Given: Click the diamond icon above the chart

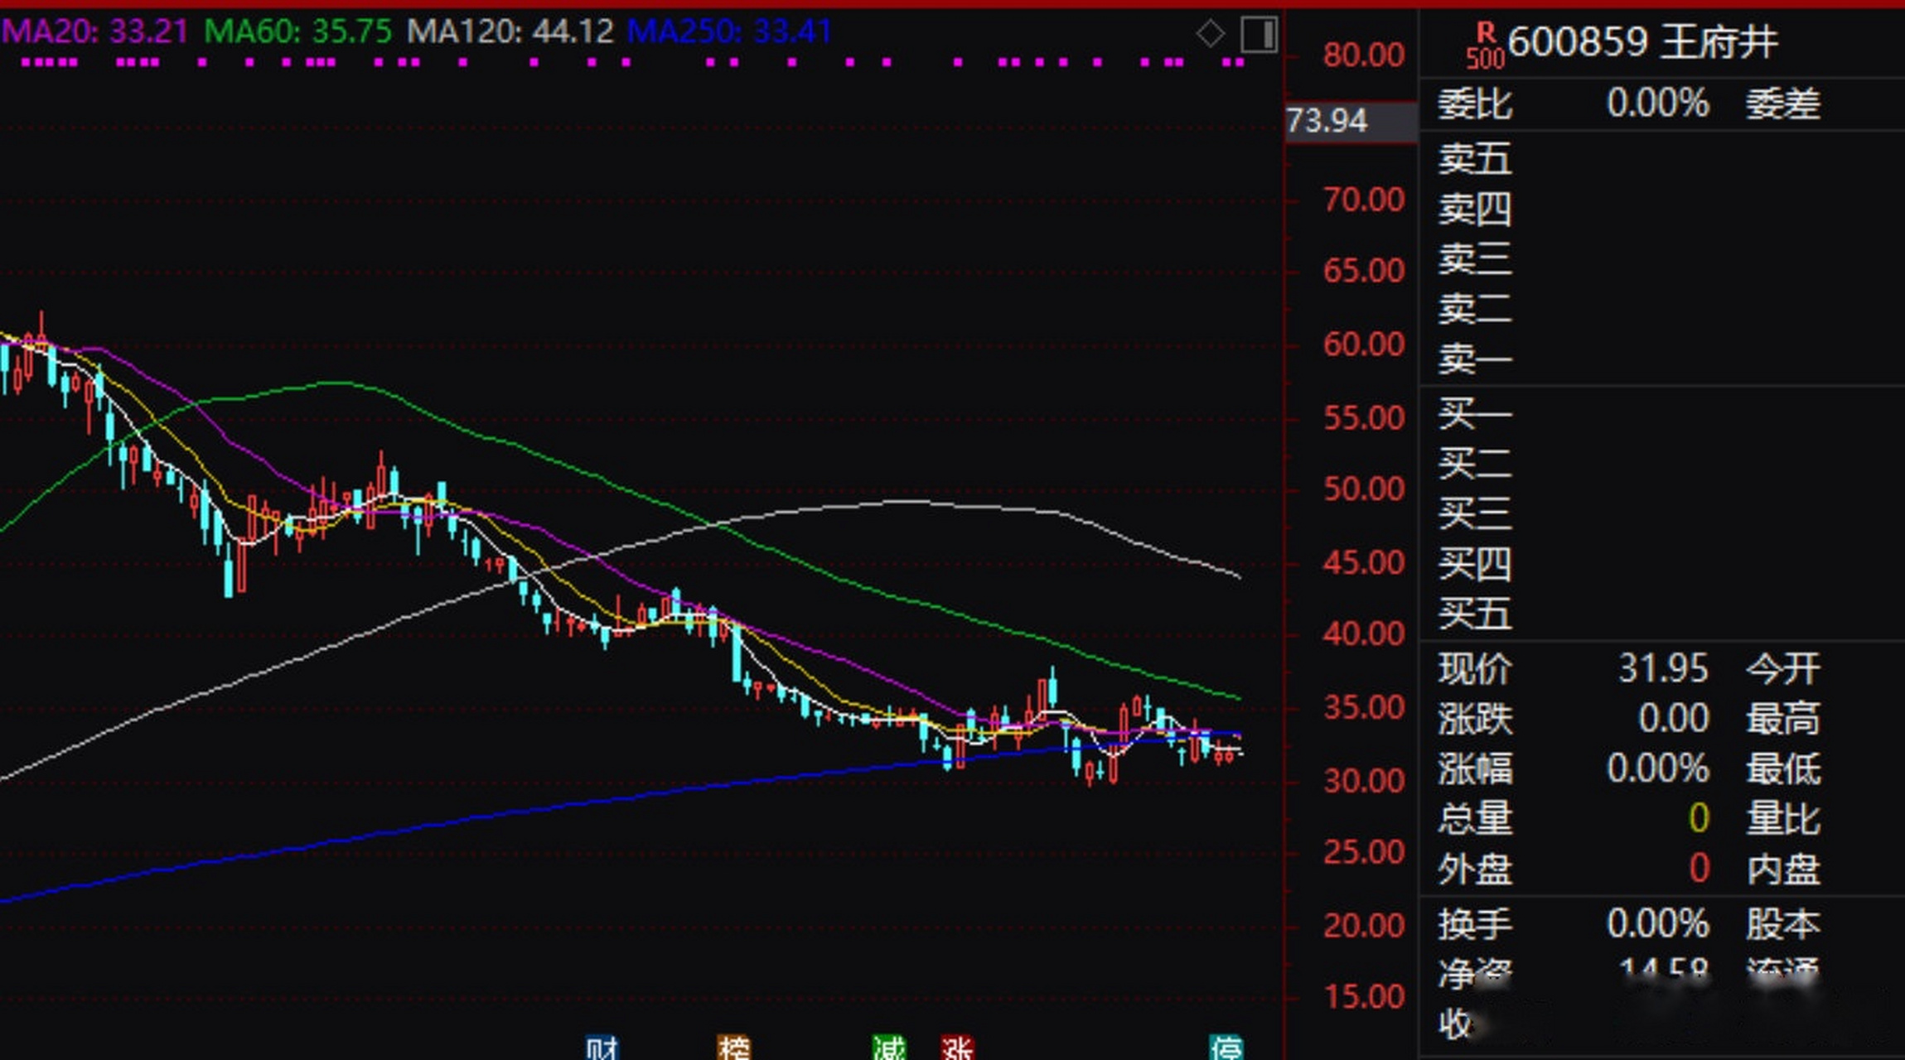Looking at the screenshot, I should click(1210, 34).
